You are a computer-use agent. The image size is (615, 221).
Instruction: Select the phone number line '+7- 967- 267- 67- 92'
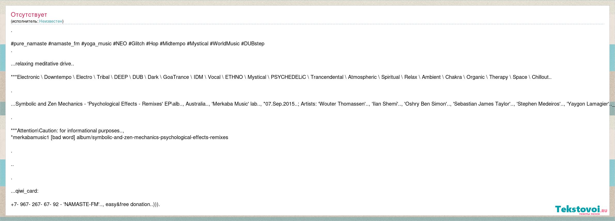pos(85,204)
